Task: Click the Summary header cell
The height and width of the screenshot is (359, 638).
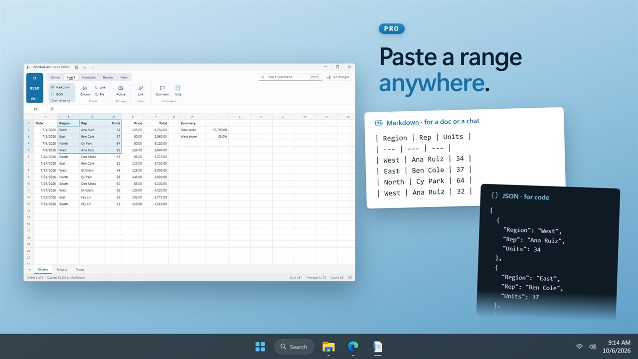Action: point(192,123)
